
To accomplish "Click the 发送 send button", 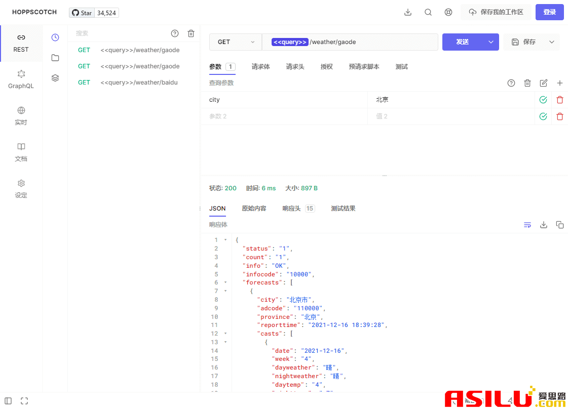I will tap(463, 42).
